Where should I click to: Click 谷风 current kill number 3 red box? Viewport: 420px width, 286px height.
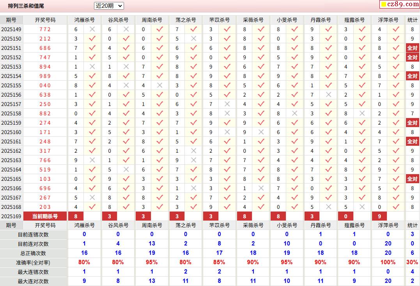110,216
